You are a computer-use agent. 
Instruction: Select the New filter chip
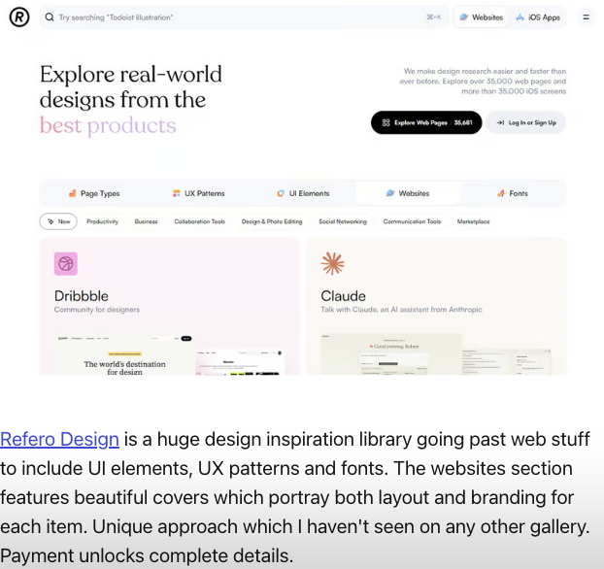pos(58,221)
